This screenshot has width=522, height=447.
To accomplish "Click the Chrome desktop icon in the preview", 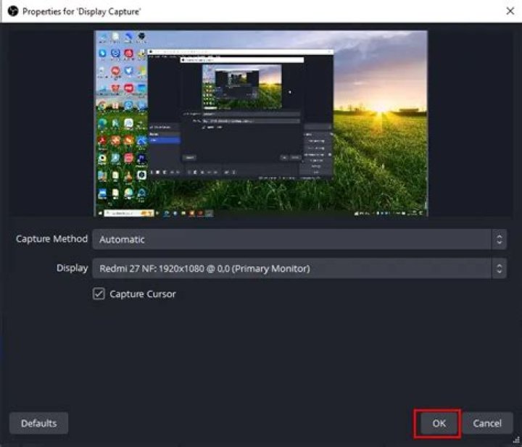I will (x=102, y=105).
